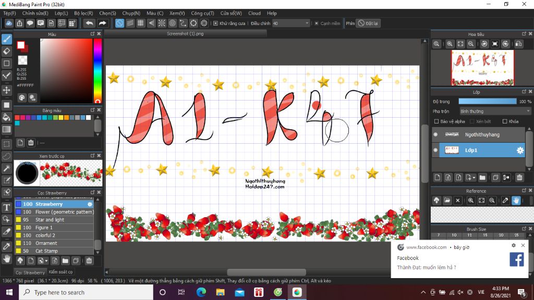Click the Windows search box

tap(86, 292)
